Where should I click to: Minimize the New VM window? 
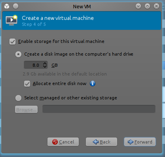point(138,6)
